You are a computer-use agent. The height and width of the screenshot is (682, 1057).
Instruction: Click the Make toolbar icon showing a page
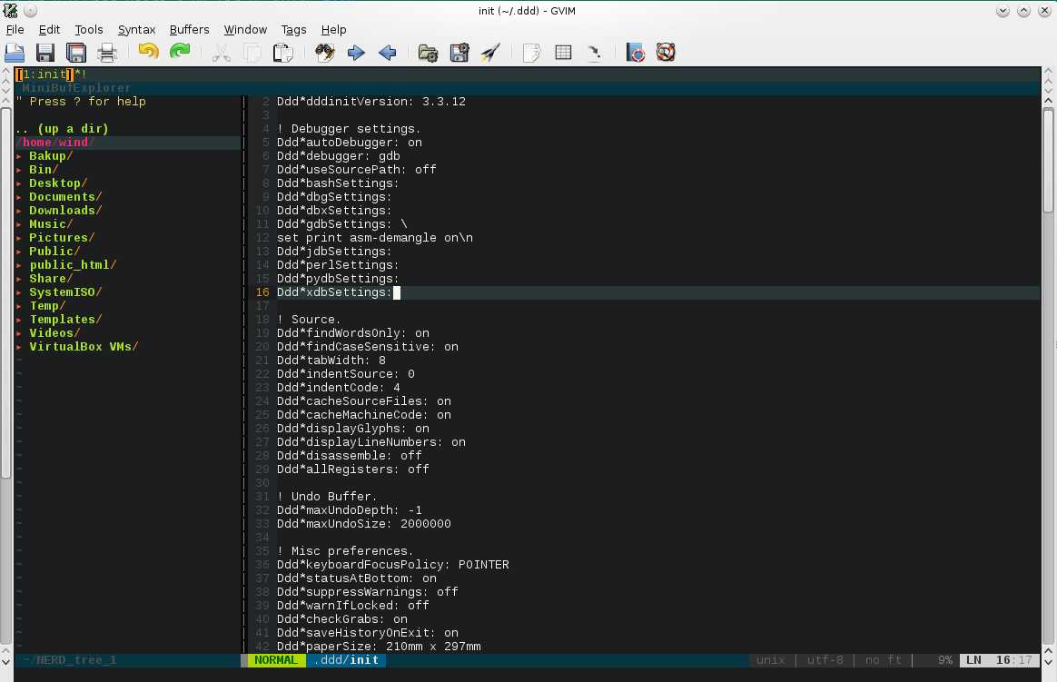532,53
